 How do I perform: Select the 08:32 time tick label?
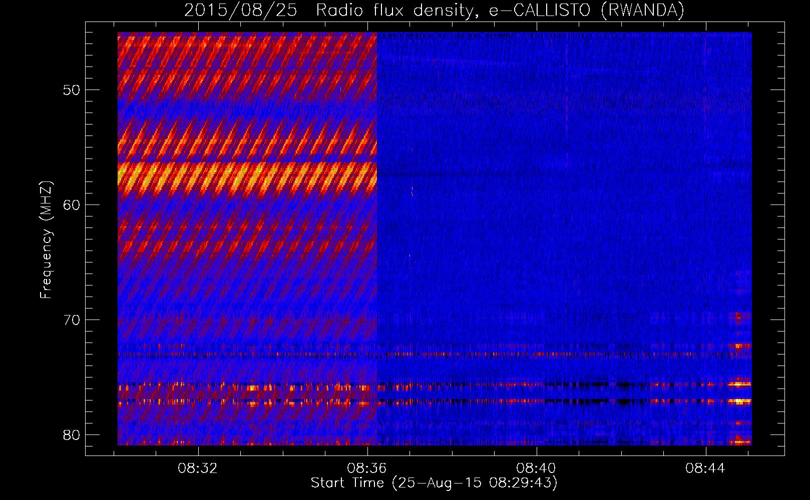198,468
